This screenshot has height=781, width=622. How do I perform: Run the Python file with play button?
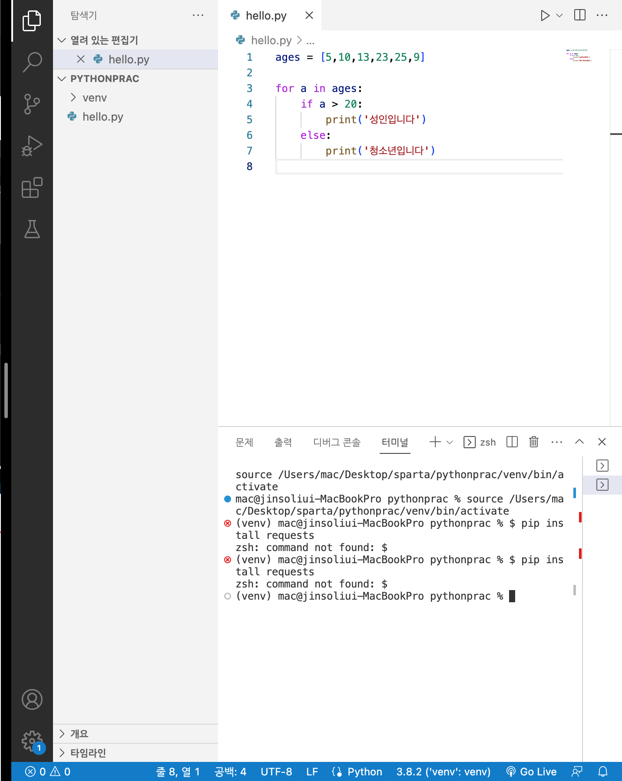(545, 16)
